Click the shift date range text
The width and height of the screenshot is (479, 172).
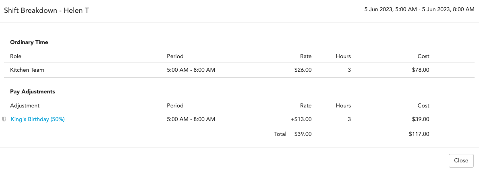pos(419,10)
